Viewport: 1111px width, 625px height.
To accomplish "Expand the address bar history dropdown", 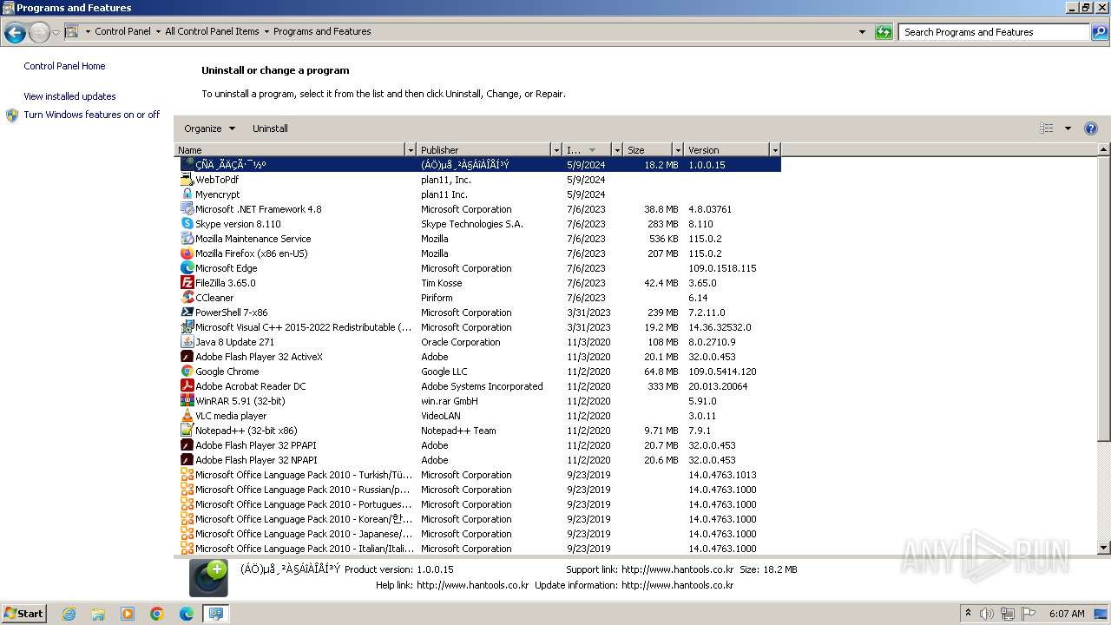I will (862, 32).
